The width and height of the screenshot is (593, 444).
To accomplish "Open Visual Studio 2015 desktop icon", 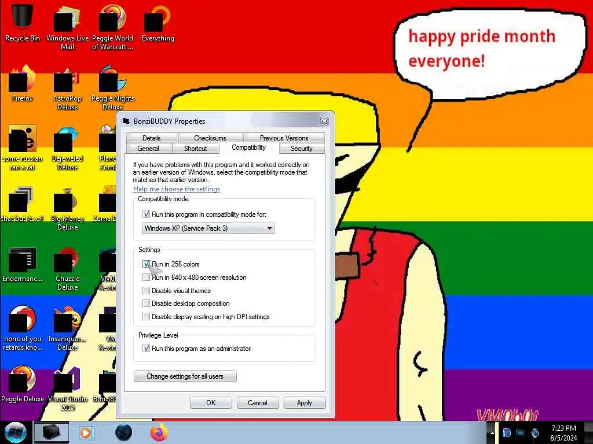I will click(x=67, y=389).
